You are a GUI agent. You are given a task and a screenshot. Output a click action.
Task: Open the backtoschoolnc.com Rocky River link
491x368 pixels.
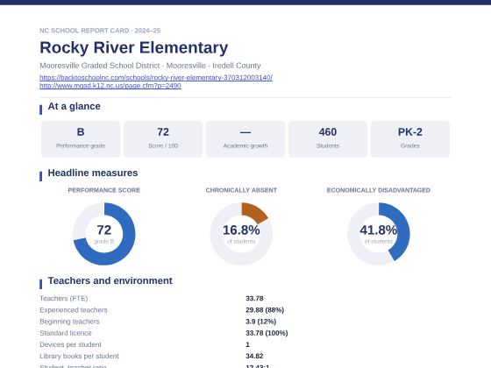[156, 77]
